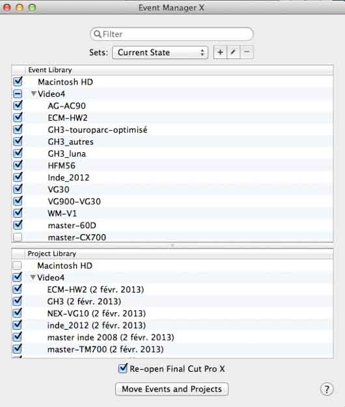Uncheck ECM-HW2 (2 févr. 2013) project checkbox
The width and height of the screenshot is (345, 407).
(x=18, y=289)
